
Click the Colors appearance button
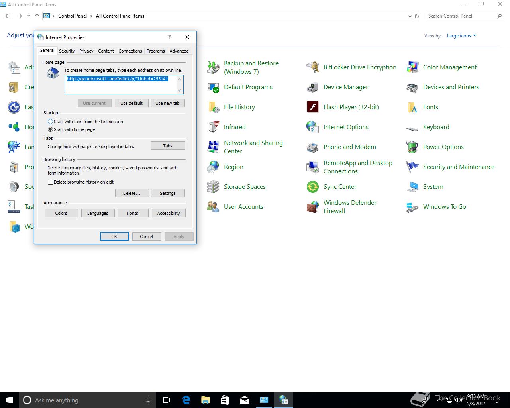[x=61, y=213]
